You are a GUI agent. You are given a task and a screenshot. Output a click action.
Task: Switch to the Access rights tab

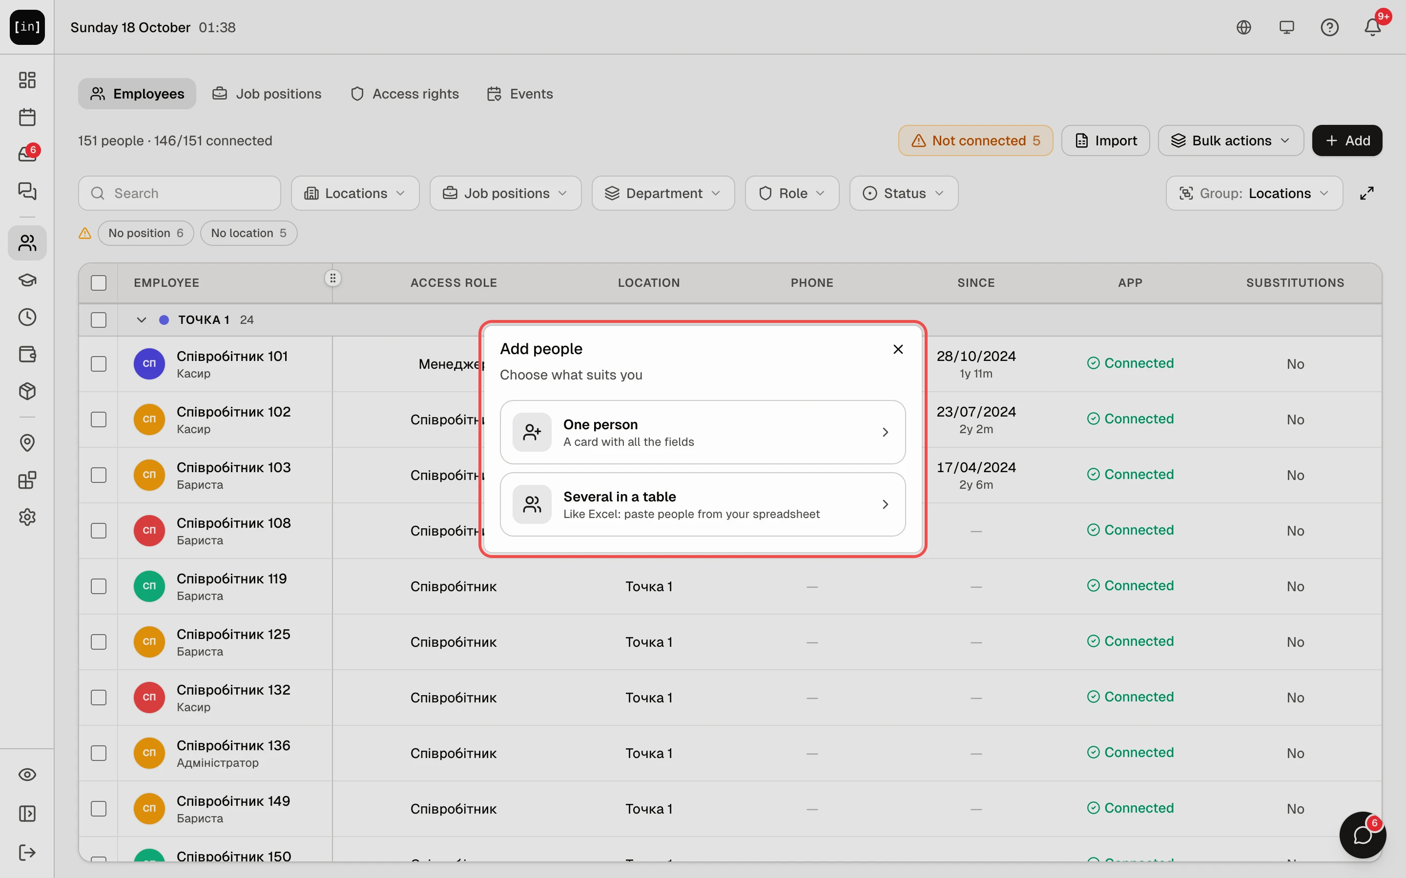[x=404, y=94]
